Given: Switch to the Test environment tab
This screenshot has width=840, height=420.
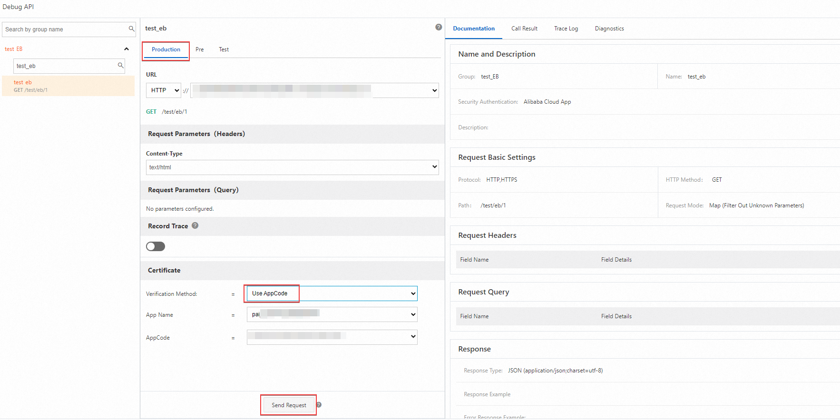Looking at the screenshot, I should pos(224,49).
